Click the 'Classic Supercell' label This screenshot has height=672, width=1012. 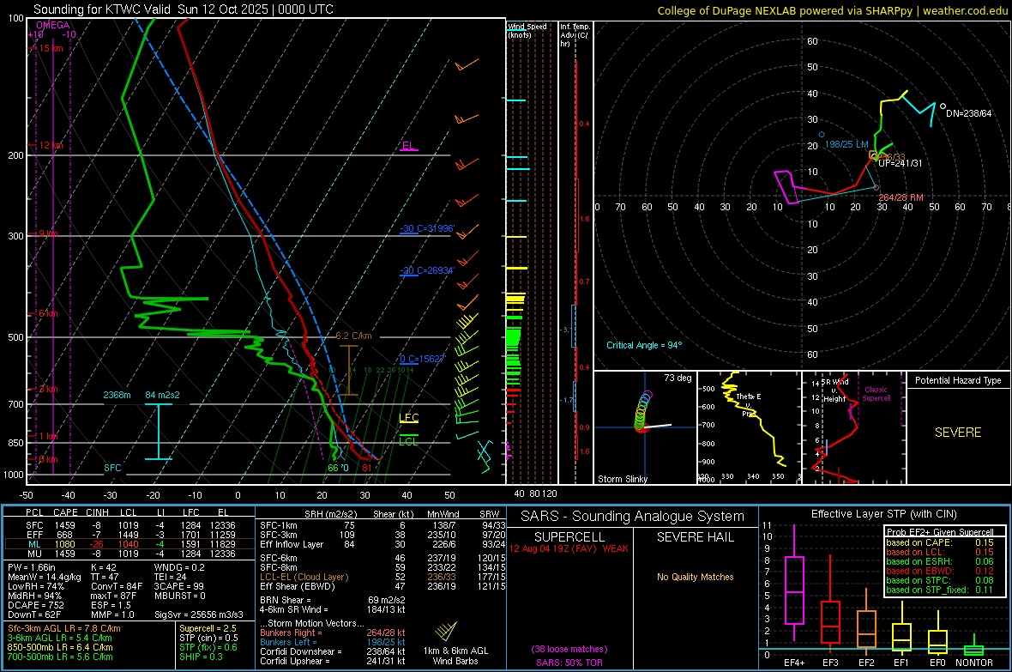pyautogui.click(x=876, y=394)
